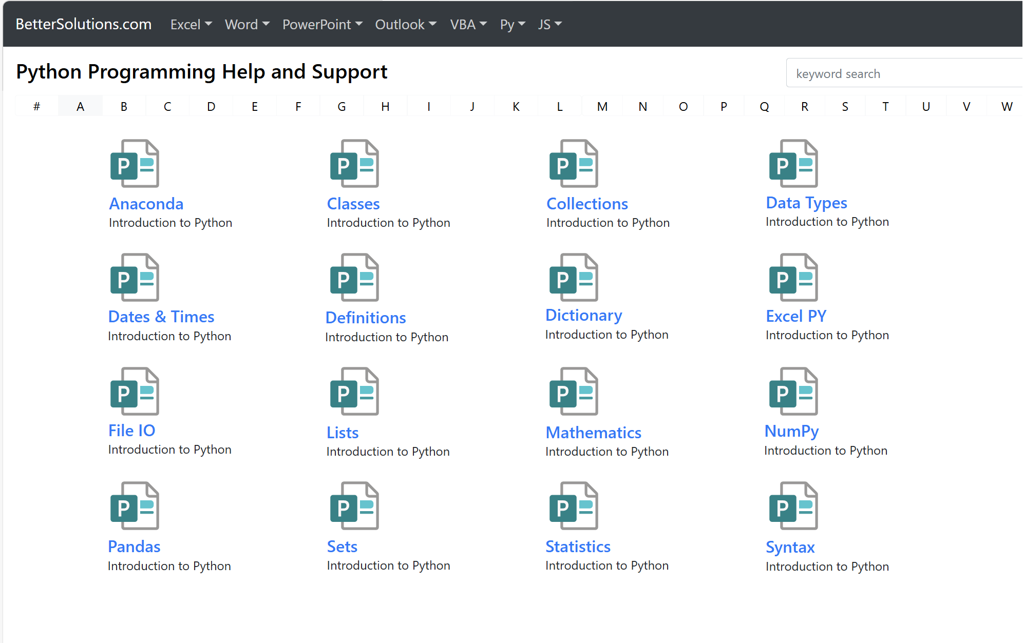Choose the letter E index tab
The width and height of the screenshot is (1024, 643).
[x=255, y=106]
